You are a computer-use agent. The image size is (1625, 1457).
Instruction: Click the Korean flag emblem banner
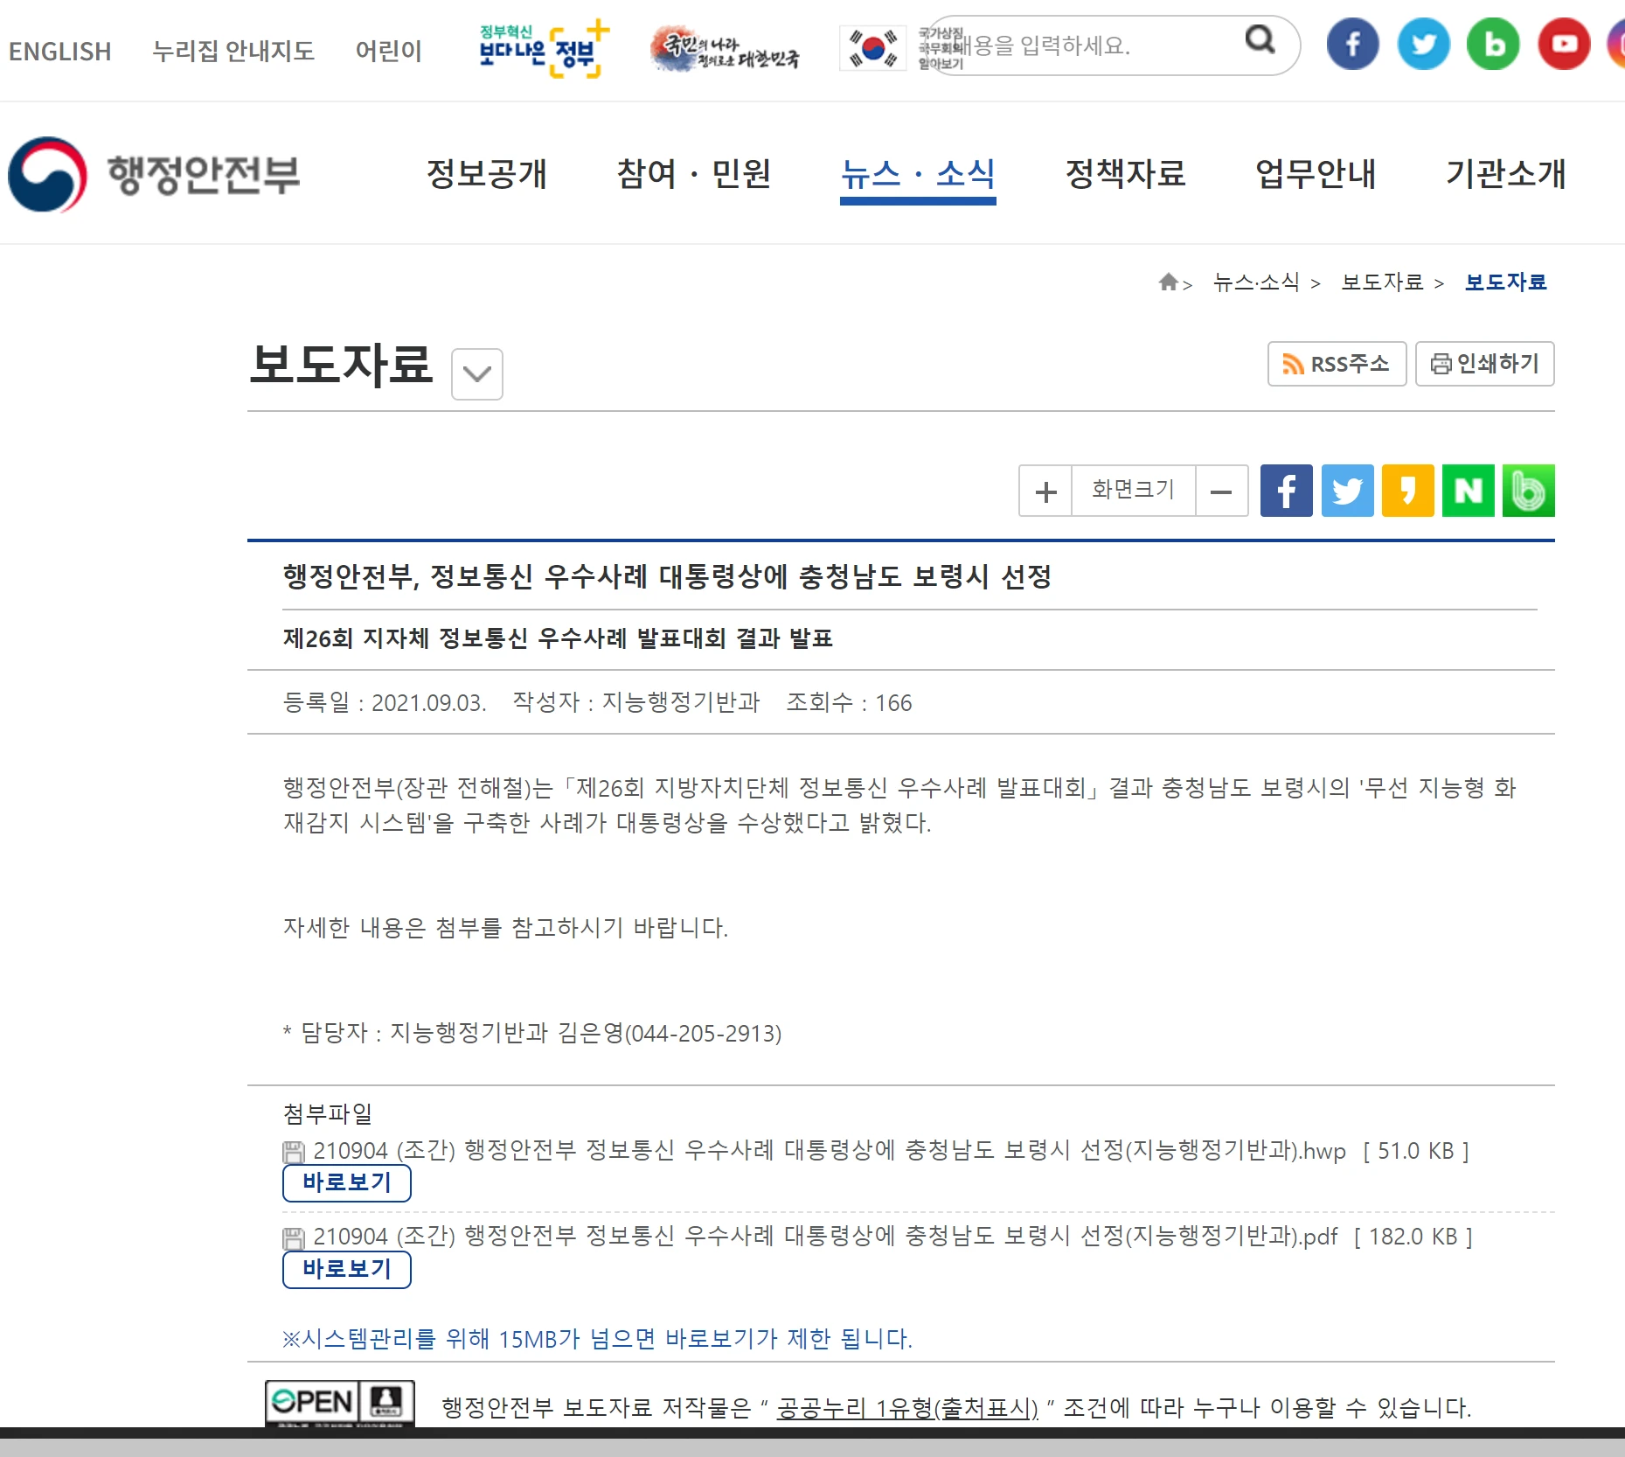point(872,47)
